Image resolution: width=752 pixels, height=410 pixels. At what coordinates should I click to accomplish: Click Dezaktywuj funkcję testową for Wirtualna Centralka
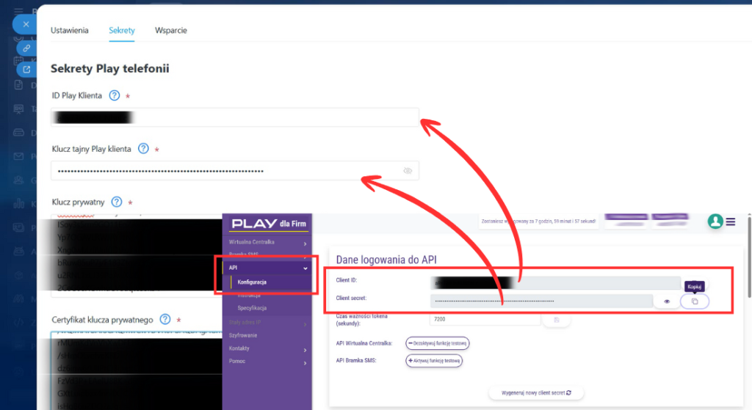coord(437,343)
